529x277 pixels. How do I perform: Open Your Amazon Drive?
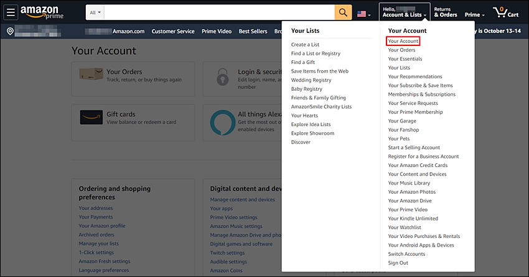410,201
